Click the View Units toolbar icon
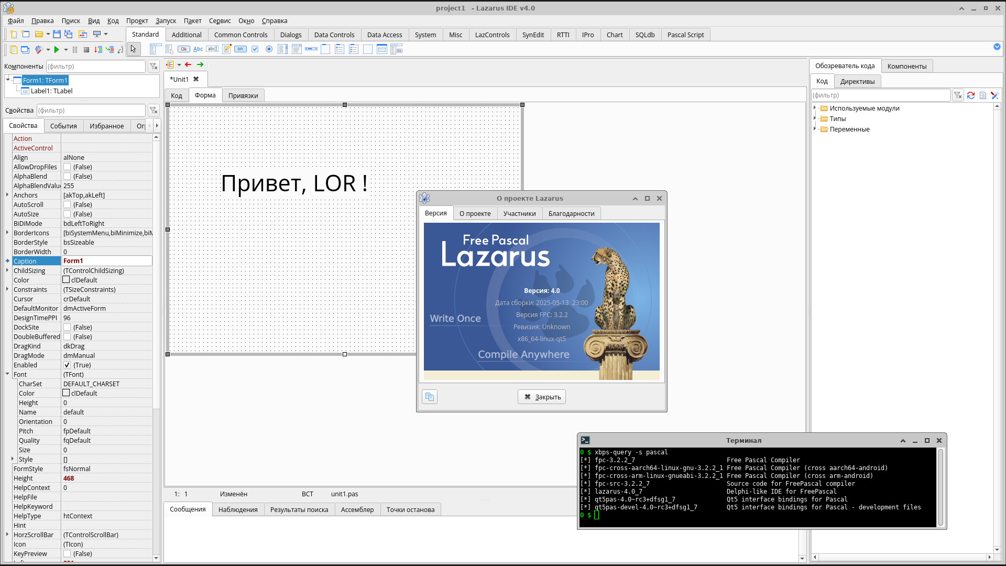The image size is (1006, 566). pos(14,50)
